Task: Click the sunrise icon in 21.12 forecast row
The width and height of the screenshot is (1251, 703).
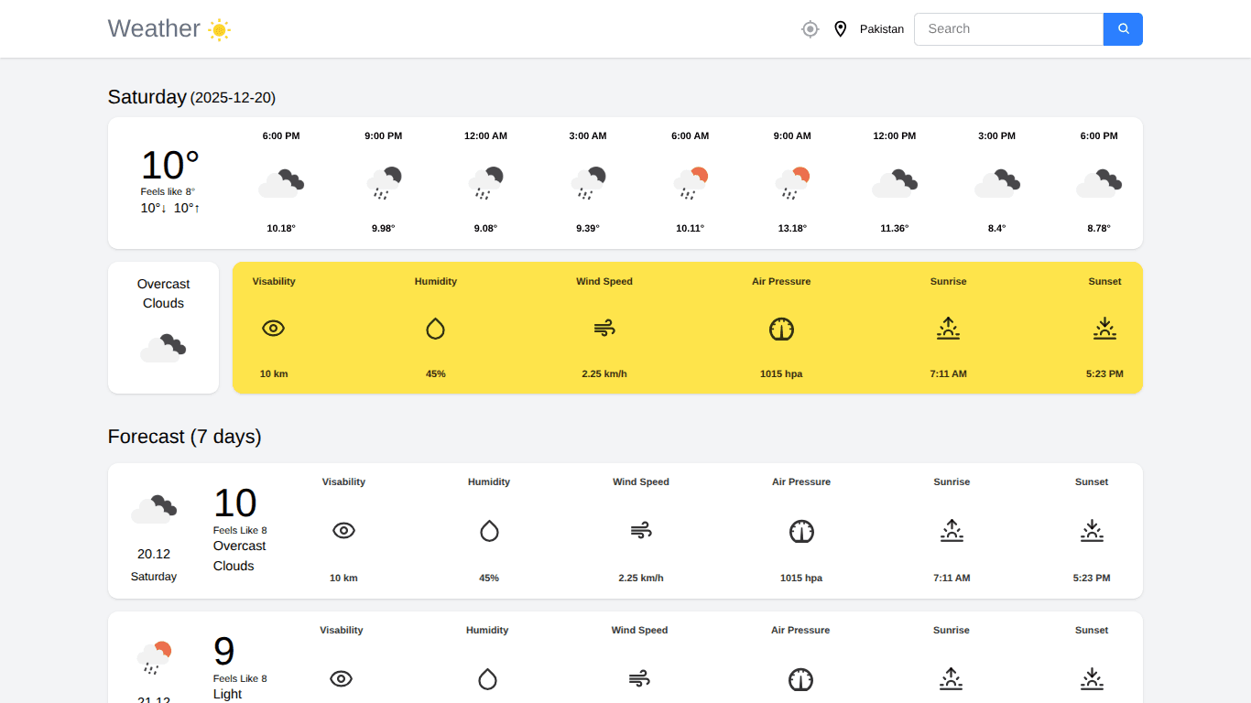Action: click(x=952, y=679)
